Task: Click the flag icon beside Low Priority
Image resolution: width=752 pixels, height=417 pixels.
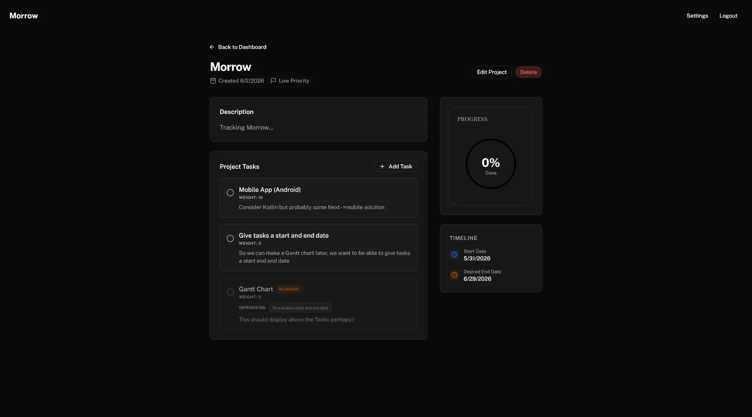Action: [x=273, y=81]
